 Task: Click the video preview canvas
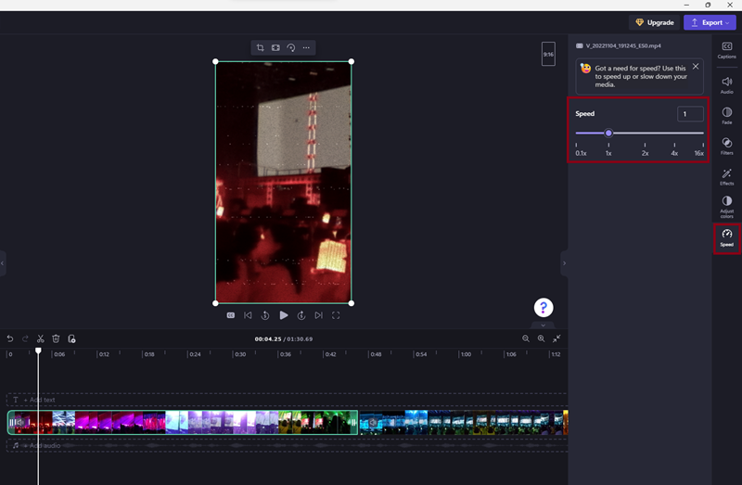click(x=284, y=182)
